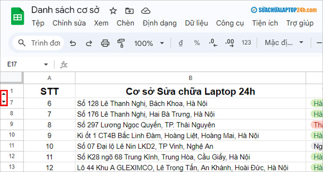Open the Google Sheets home icon
The width and height of the screenshot is (323, 172).
click(x=18, y=16)
